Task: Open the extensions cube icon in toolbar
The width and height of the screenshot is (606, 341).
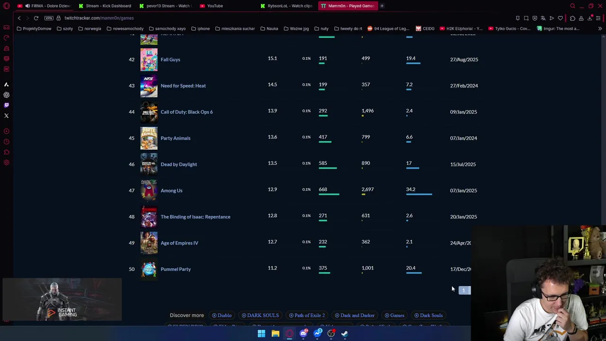Action: click(572, 18)
